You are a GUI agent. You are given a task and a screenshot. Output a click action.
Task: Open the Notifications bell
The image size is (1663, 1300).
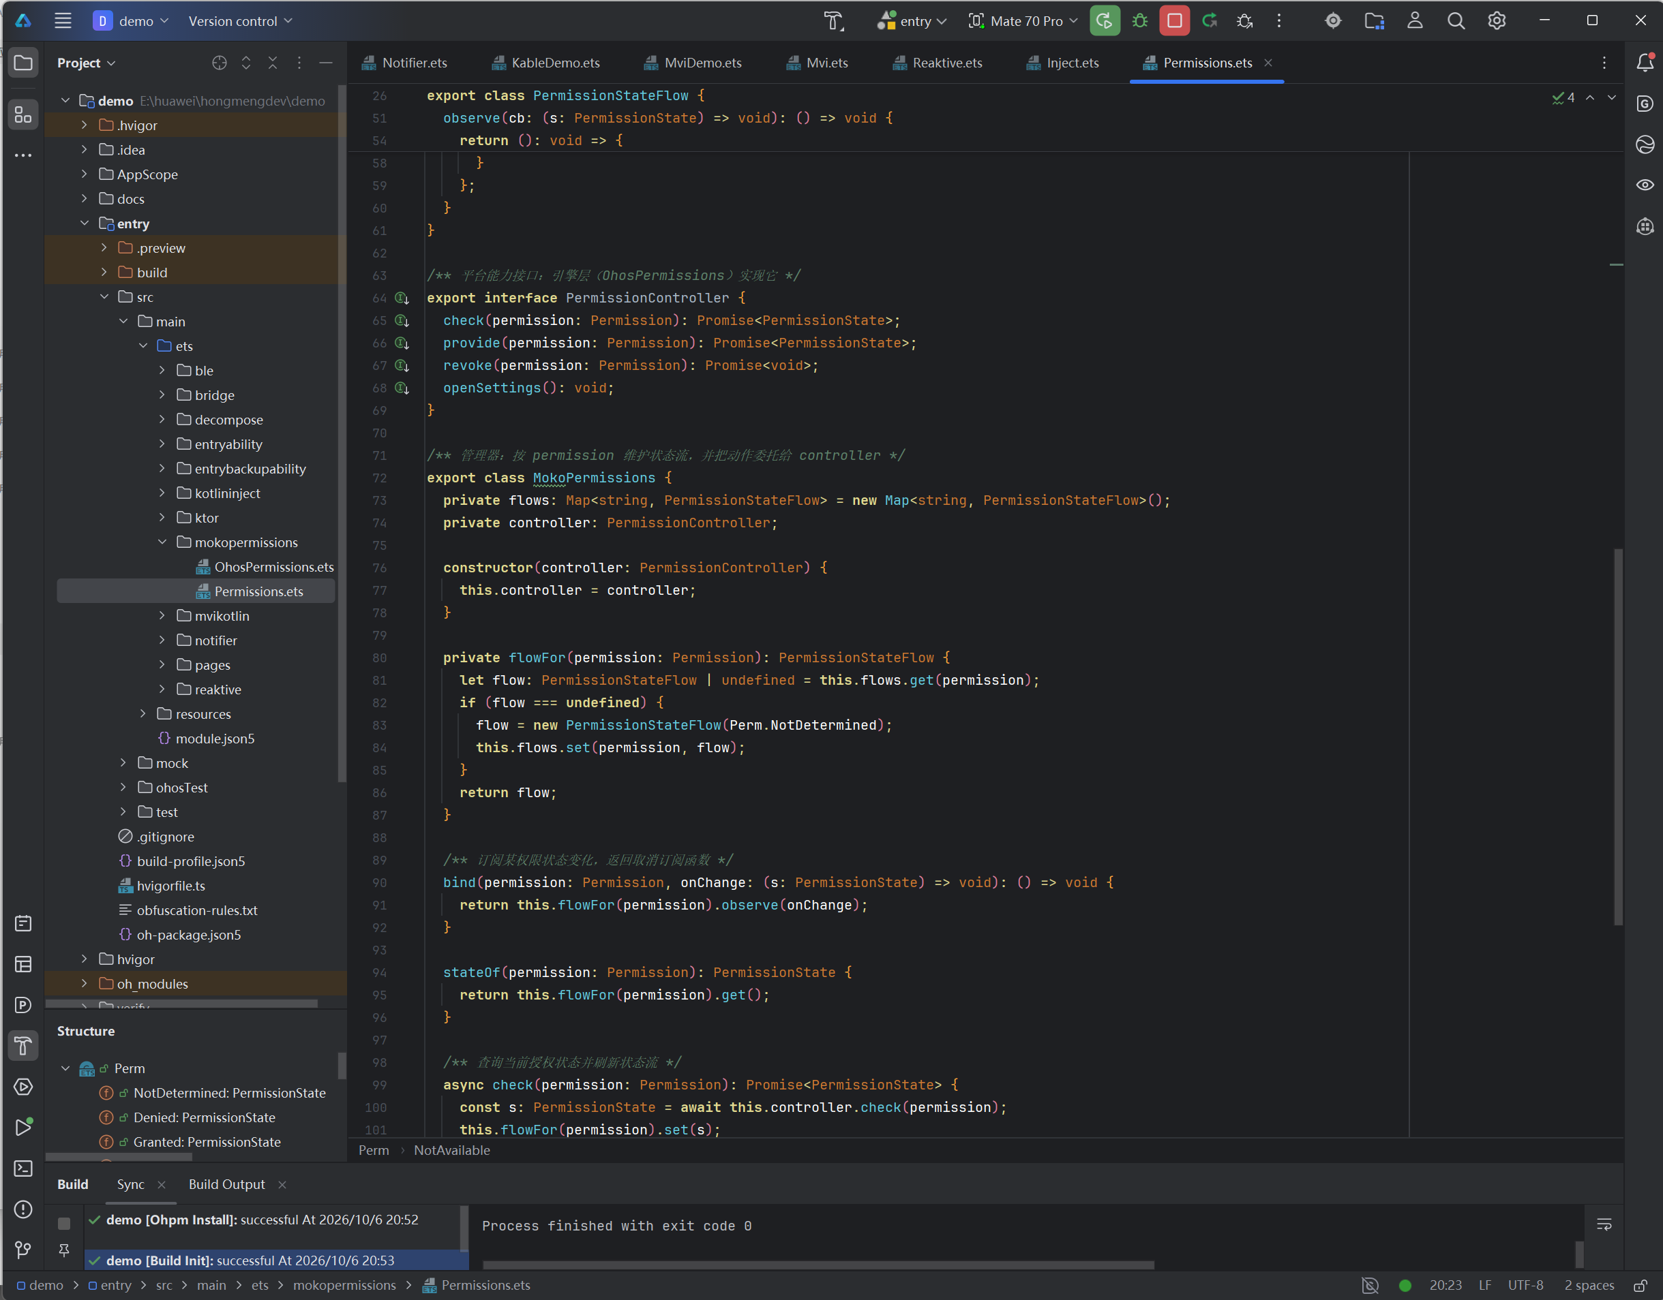(1645, 63)
